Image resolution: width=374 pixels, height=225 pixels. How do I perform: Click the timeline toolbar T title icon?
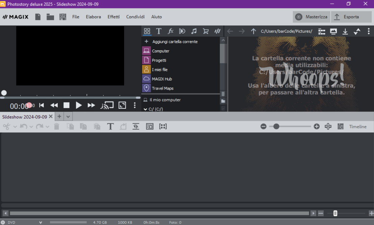[x=110, y=127]
